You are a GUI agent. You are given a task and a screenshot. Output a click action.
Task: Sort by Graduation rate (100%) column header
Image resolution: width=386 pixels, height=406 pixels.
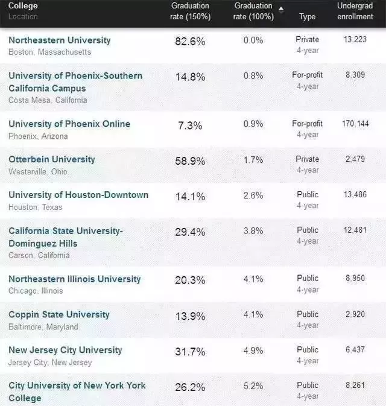[253, 11]
